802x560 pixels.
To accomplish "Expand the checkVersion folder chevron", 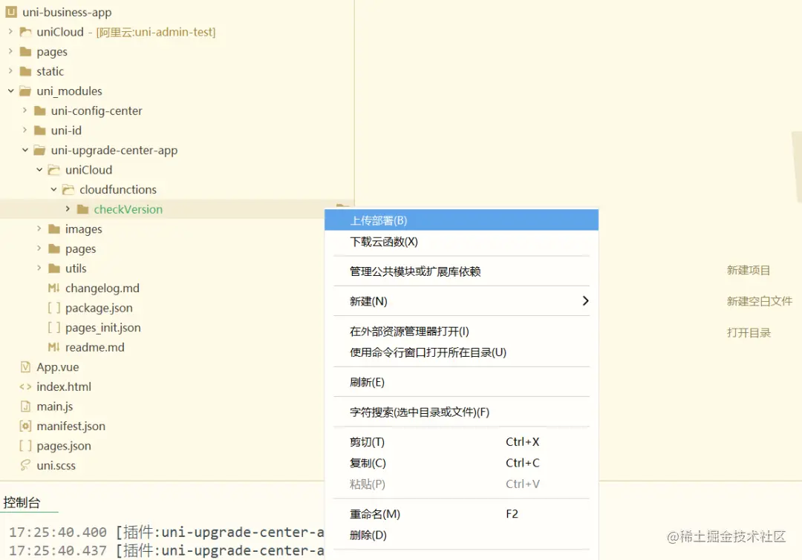I will [x=68, y=209].
